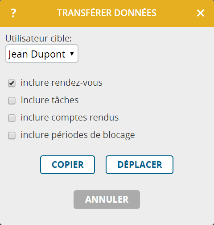Click the "inclure rendez-vous" label text
This screenshot has height=225, width=214.
click(62, 83)
